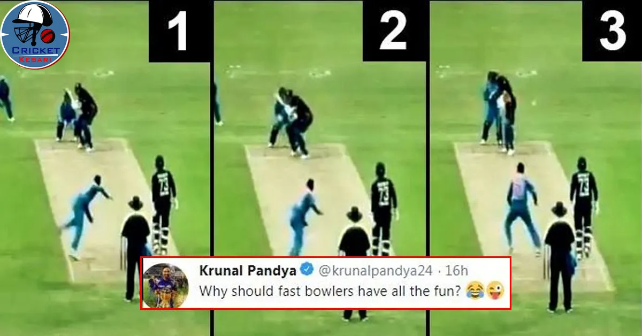Click the laughing tears emoji
This screenshot has width=642, height=336.
point(473,292)
